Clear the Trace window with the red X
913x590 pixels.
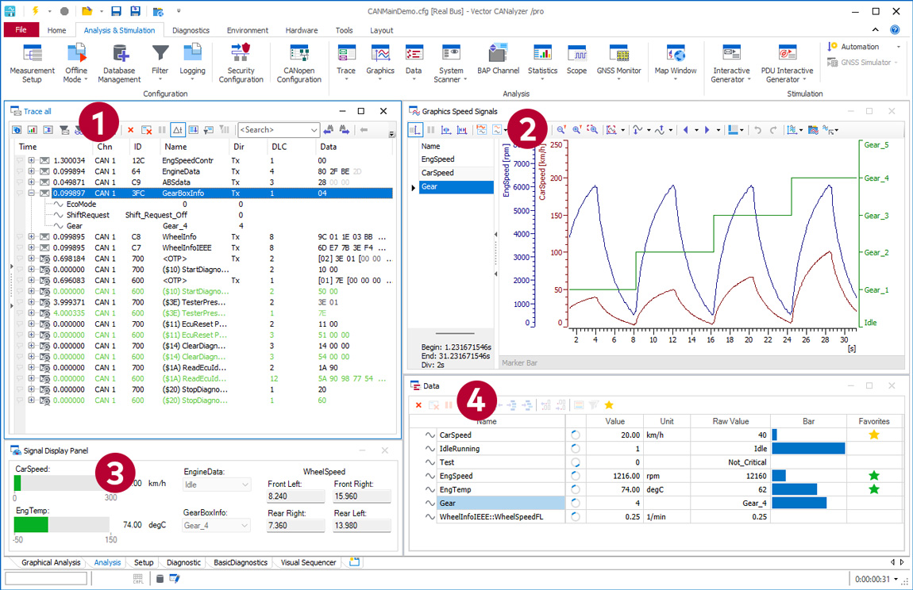pyautogui.click(x=130, y=130)
